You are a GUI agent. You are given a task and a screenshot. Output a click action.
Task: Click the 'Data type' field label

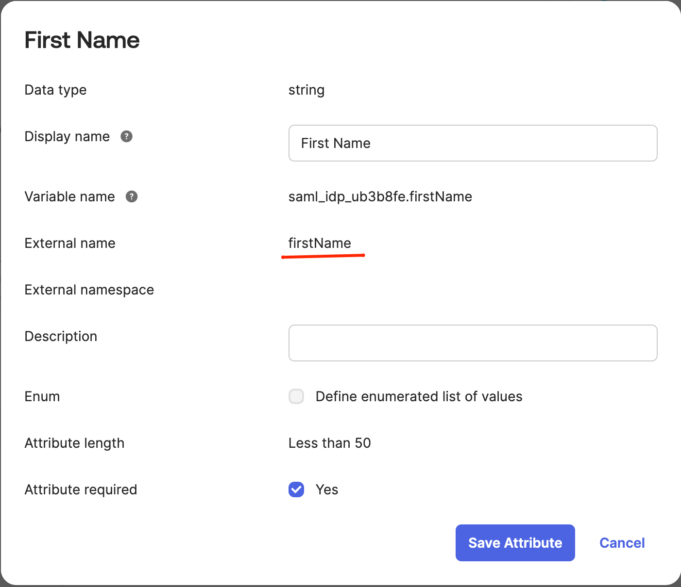pos(55,90)
